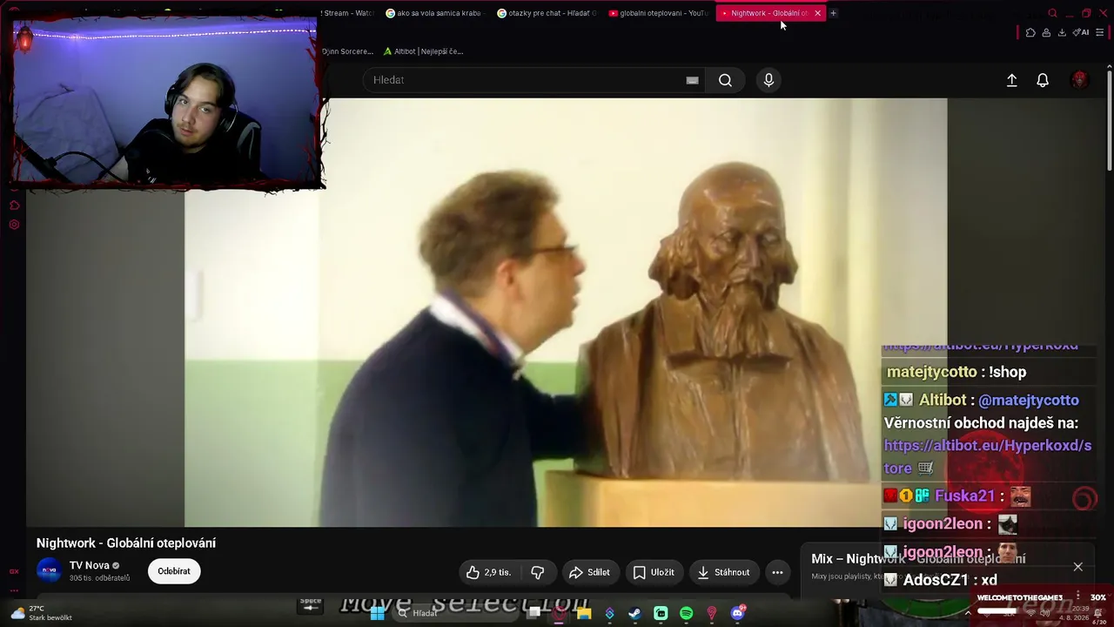Open Discord from the taskbar
The width and height of the screenshot is (1114, 627).
[x=738, y=613]
